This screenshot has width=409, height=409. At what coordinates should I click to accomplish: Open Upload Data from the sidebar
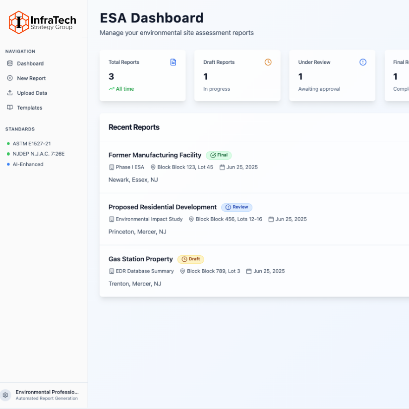pos(32,93)
